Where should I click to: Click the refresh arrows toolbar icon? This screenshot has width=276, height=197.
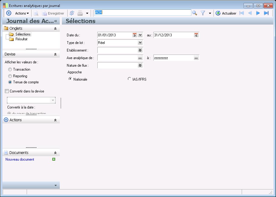pyautogui.click(x=72, y=13)
